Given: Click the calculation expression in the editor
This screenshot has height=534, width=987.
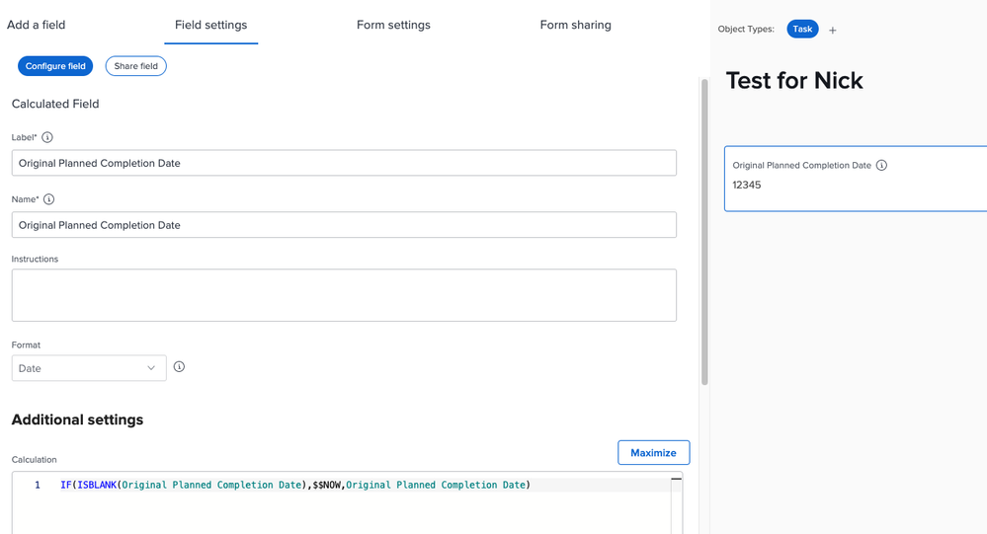Looking at the screenshot, I should pyautogui.click(x=294, y=485).
